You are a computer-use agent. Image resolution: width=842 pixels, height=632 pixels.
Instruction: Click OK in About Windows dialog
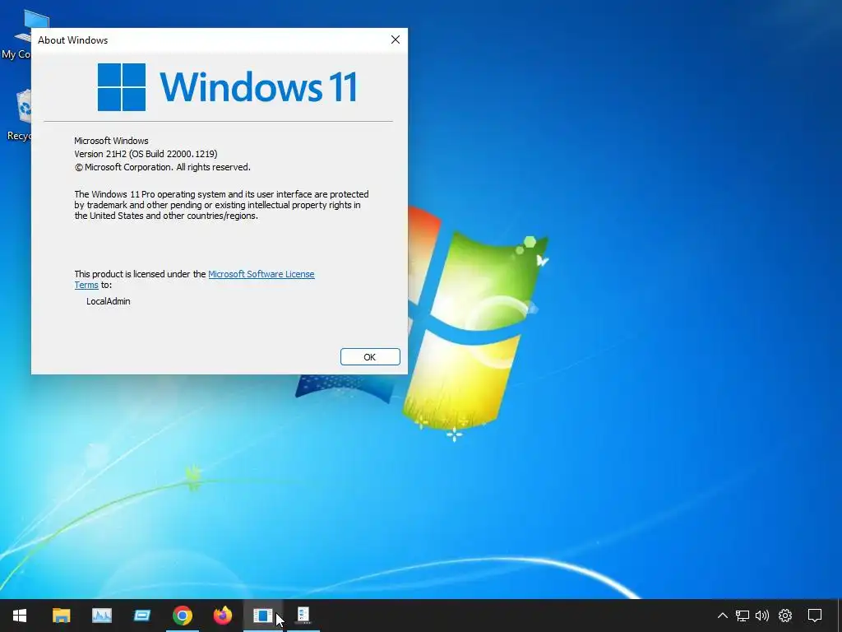click(x=370, y=357)
